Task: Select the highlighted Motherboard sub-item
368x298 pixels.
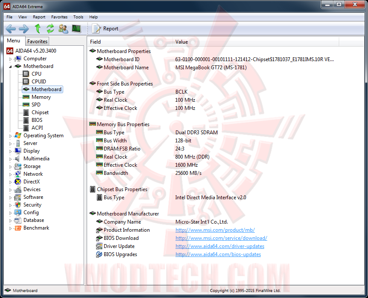Action: click(x=43, y=89)
